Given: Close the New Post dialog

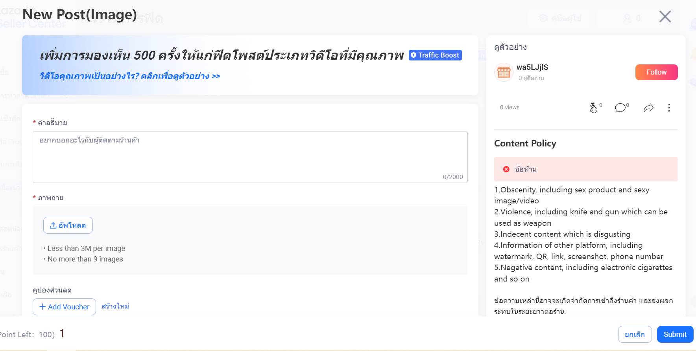Looking at the screenshot, I should click(665, 16).
